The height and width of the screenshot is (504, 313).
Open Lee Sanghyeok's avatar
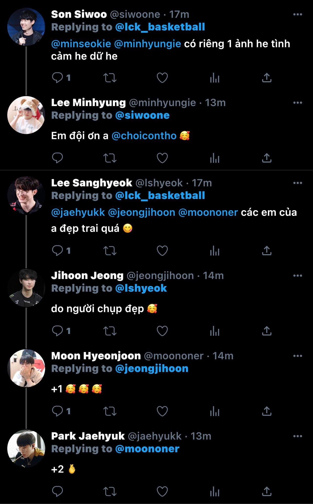pos(26,196)
